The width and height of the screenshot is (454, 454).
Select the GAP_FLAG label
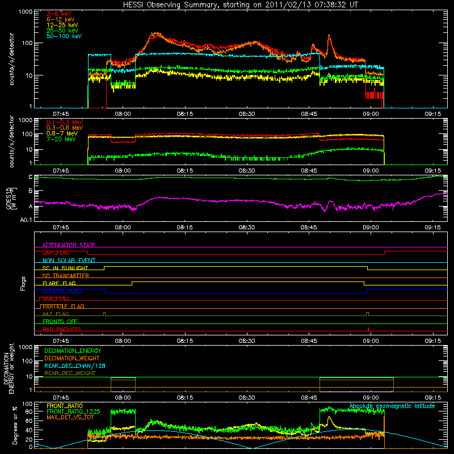[x=56, y=253]
